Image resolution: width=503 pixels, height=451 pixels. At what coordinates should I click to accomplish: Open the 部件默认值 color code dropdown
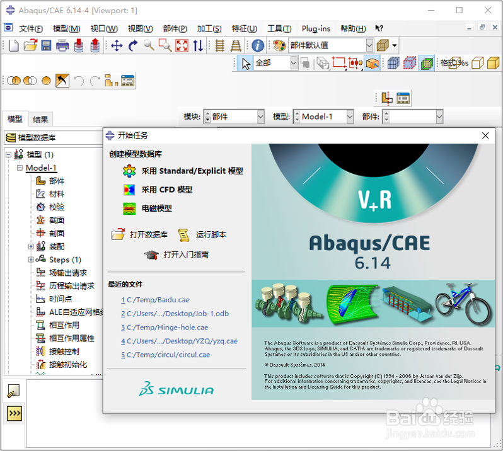pyautogui.click(x=369, y=45)
